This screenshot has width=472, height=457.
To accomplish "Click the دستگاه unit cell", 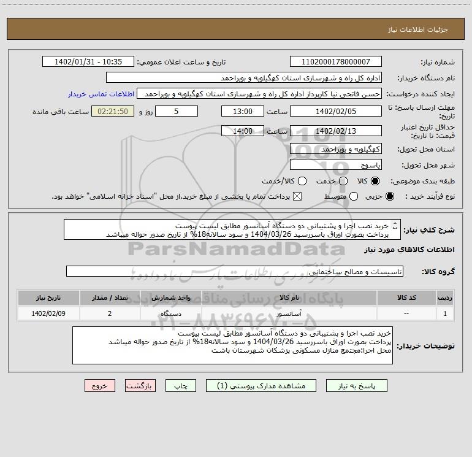I will 170,313.
